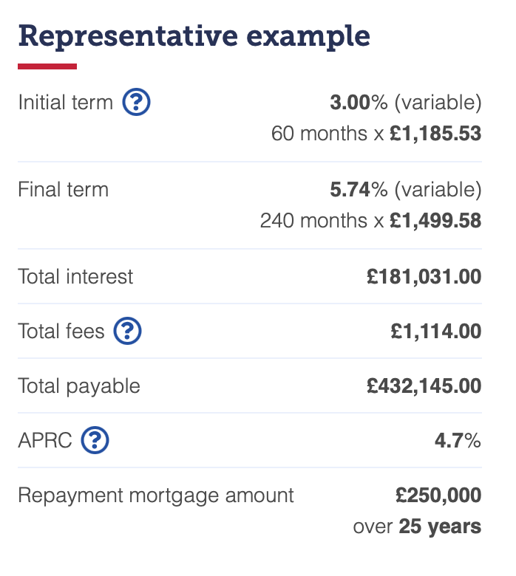Select the £1,114.00 fees value

tap(436, 332)
